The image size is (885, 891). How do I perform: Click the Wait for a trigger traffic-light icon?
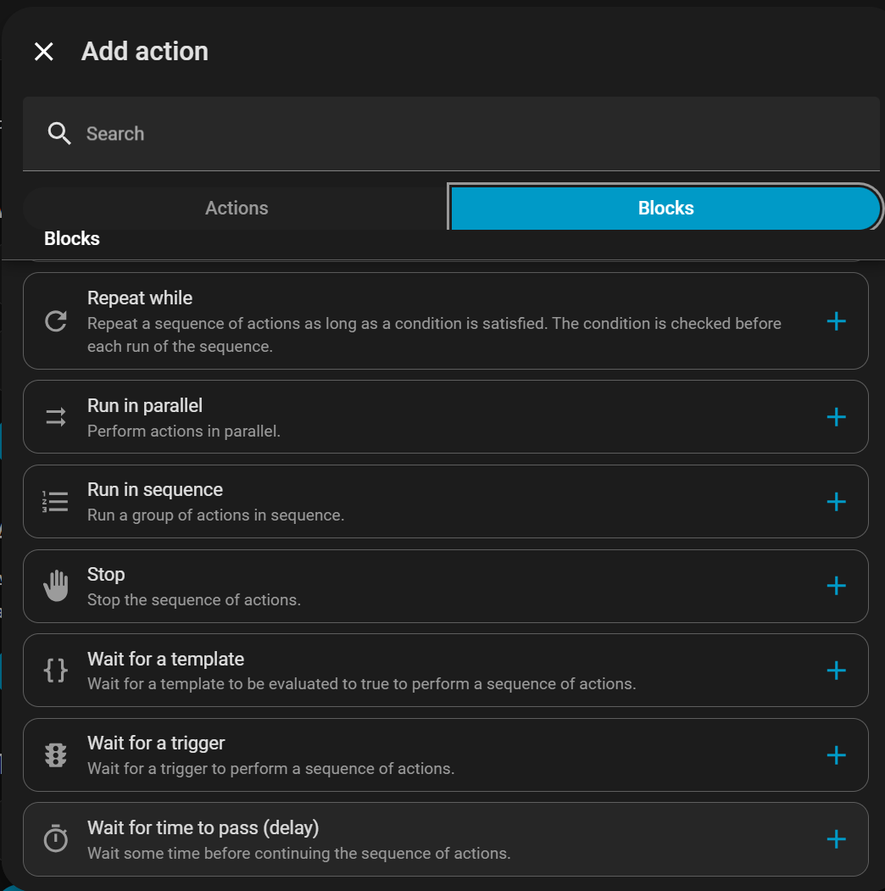(x=56, y=755)
